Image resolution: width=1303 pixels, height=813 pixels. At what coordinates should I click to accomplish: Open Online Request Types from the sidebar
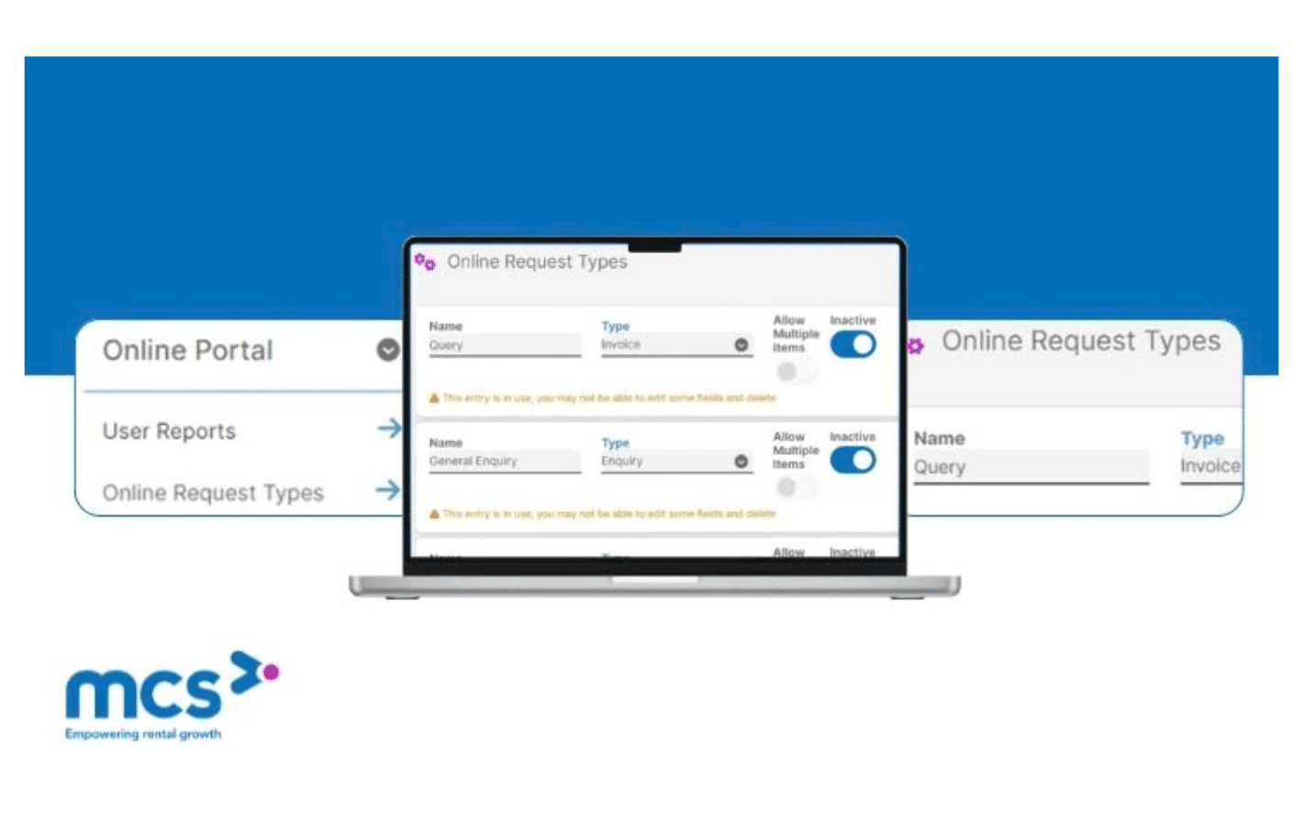(x=216, y=492)
